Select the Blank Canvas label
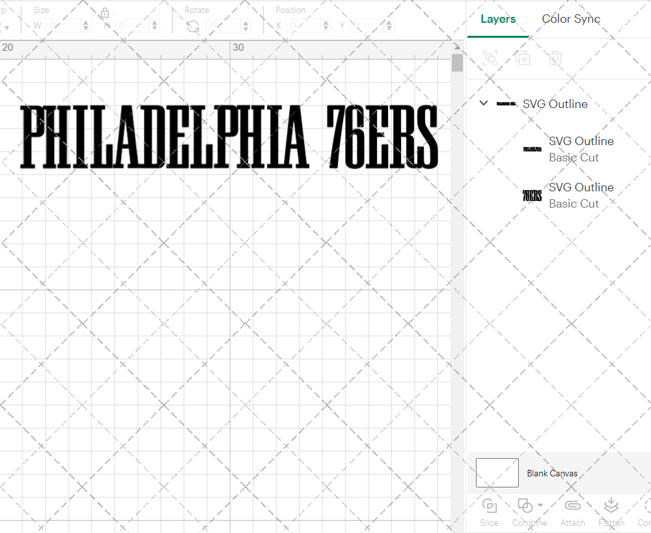Image resolution: width=651 pixels, height=533 pixels. (x=552, y=473)
